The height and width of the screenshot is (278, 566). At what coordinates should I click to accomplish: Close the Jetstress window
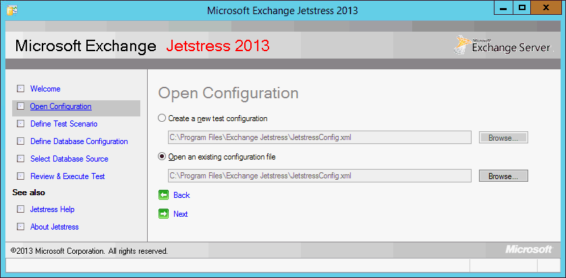546,7
